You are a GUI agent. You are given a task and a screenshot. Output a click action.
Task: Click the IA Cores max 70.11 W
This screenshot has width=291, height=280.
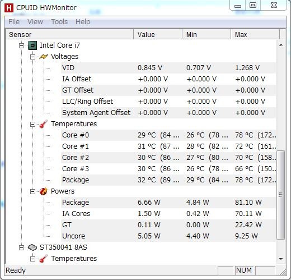coord(248,214)
